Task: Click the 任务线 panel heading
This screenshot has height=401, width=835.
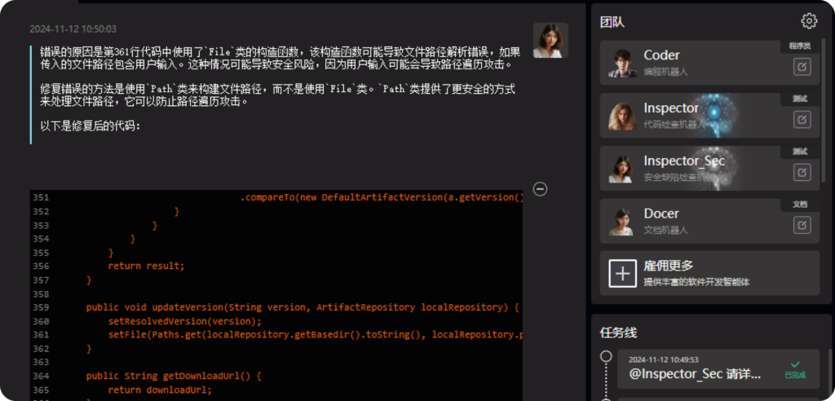Action: (x=617, y=333)
